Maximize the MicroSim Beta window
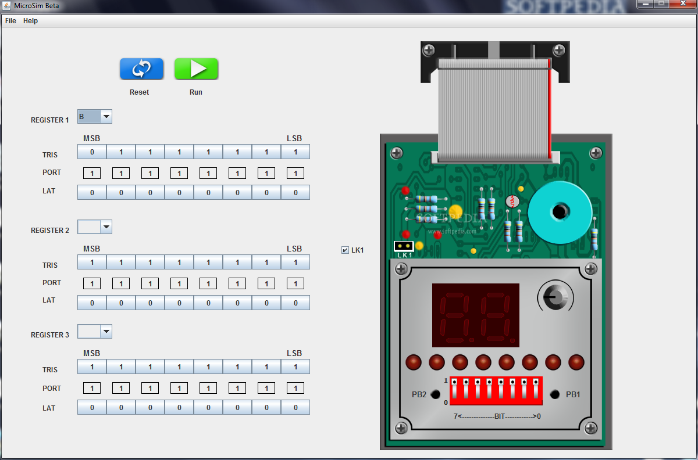This screenshot has height=460, width=698. click(x=661, y=4)
